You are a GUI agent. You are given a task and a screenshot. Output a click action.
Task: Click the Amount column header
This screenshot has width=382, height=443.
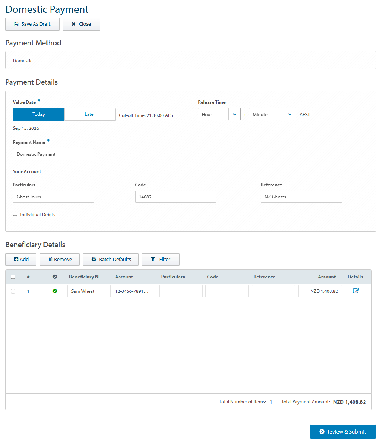tap(327, 277)
